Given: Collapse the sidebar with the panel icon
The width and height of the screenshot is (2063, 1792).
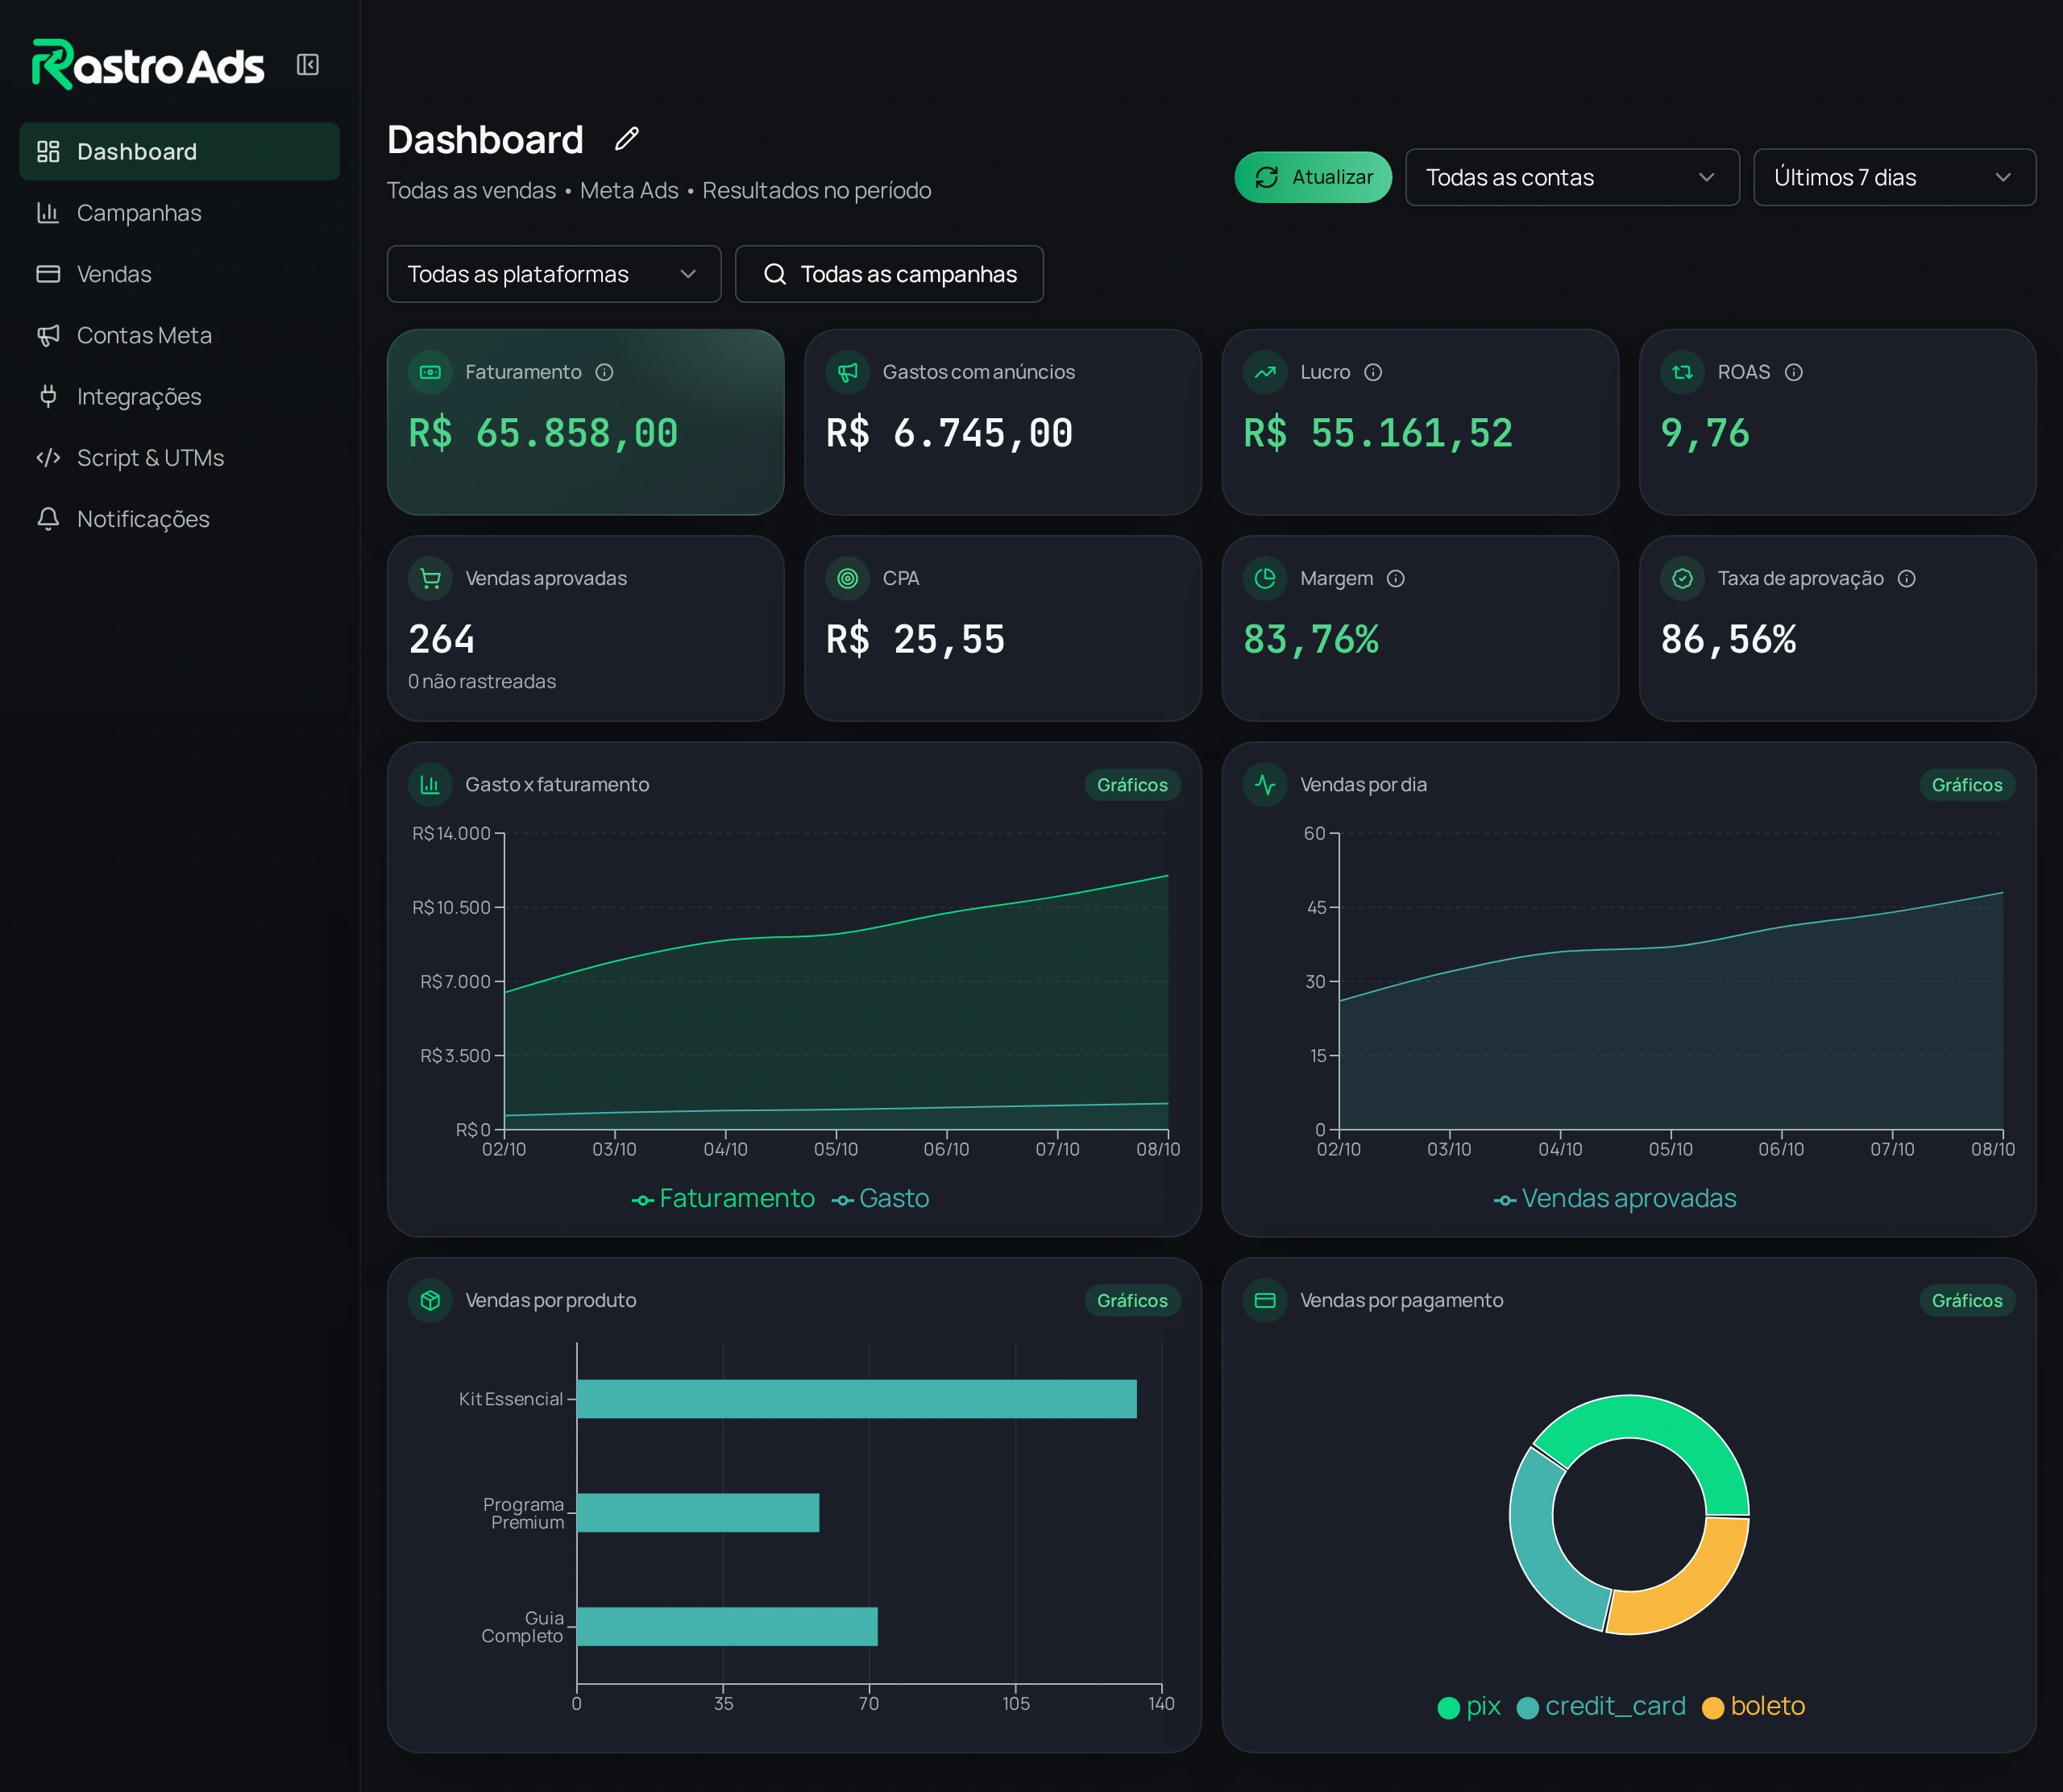Looking at the screenshot, I should [x=307, y=65].
